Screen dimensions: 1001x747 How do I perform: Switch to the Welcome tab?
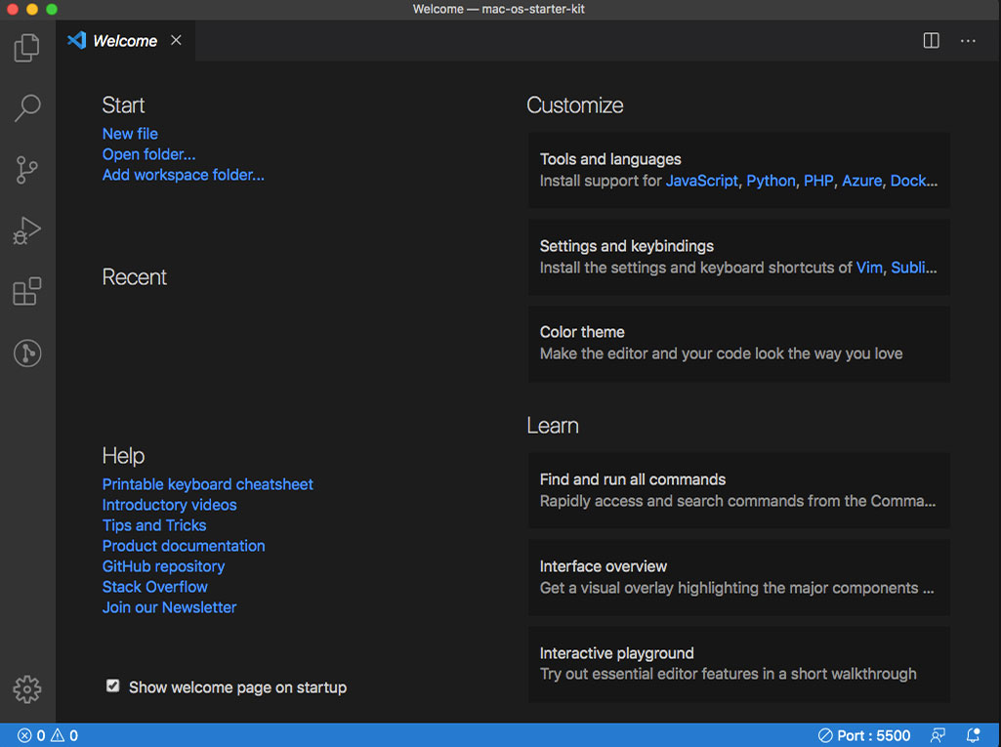pos(124,40)
